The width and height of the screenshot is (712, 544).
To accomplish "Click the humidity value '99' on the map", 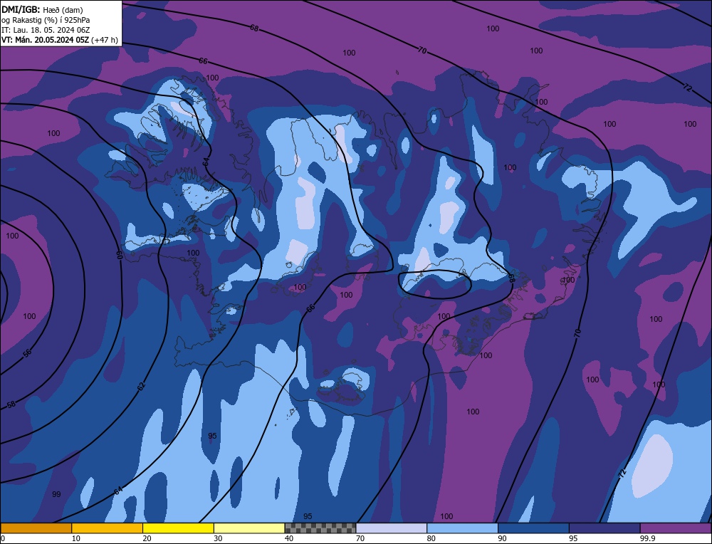I will coord(56,494).
